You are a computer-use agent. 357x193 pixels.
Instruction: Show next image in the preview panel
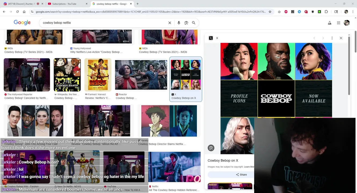click(323, 38)
